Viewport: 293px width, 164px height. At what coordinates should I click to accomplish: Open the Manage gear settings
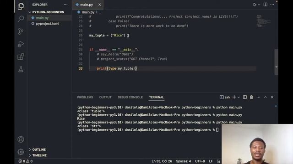(21, 152)
